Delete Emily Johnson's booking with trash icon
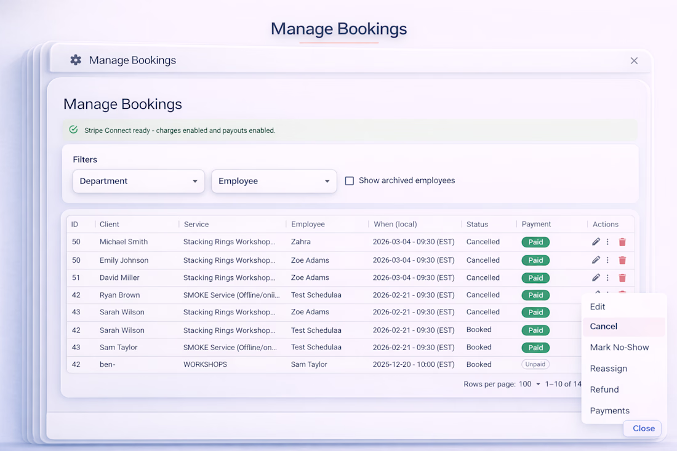Screen dimensions: 677x451 pyautogui.click(x=622, y=260)
